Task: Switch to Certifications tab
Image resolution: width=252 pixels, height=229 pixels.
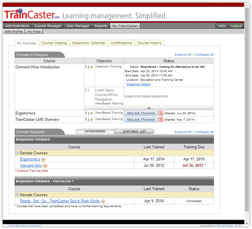Action: (x=121, y=43)
